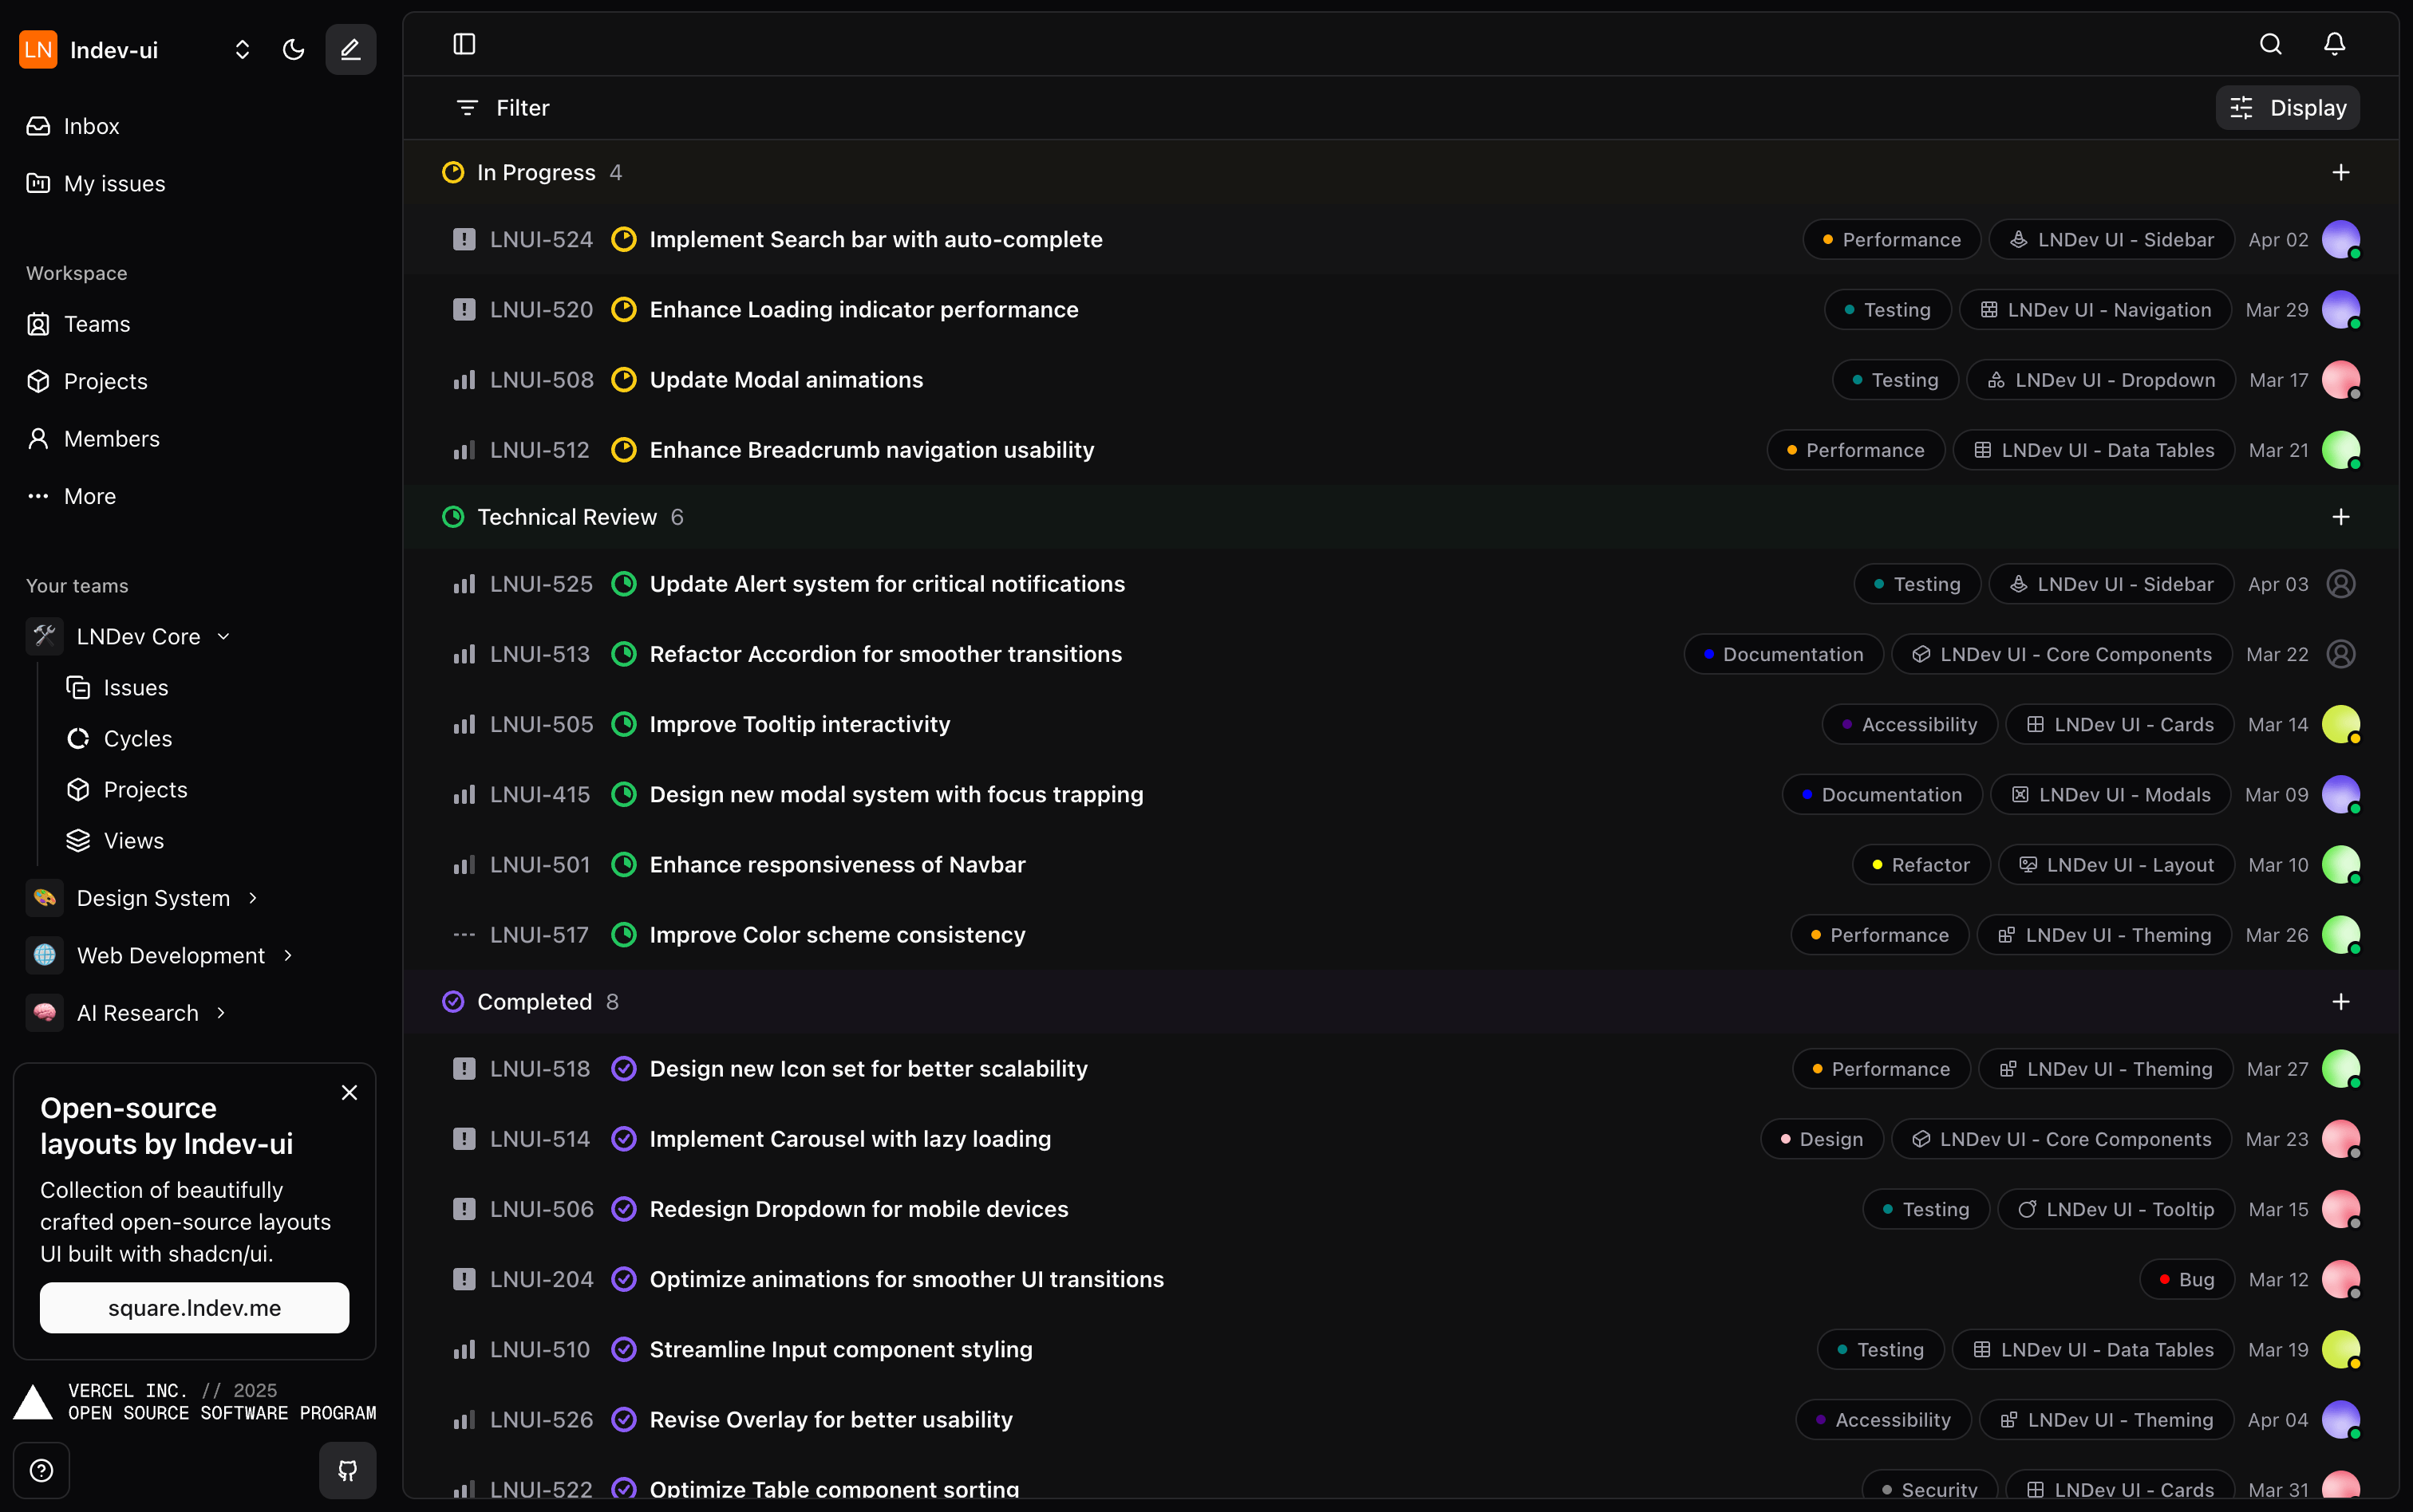This screenshot has width=2413, height=1512.
Task: Click priority icon of LNUI-524
Action: coord(463,239)
